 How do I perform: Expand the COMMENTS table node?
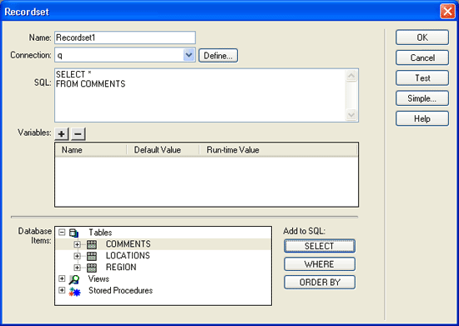(77, 244)
